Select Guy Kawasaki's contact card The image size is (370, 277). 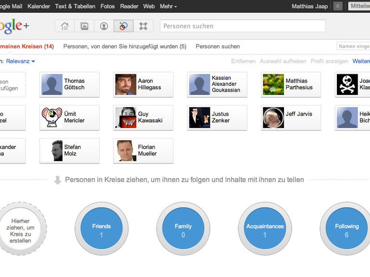click(143, 118)
